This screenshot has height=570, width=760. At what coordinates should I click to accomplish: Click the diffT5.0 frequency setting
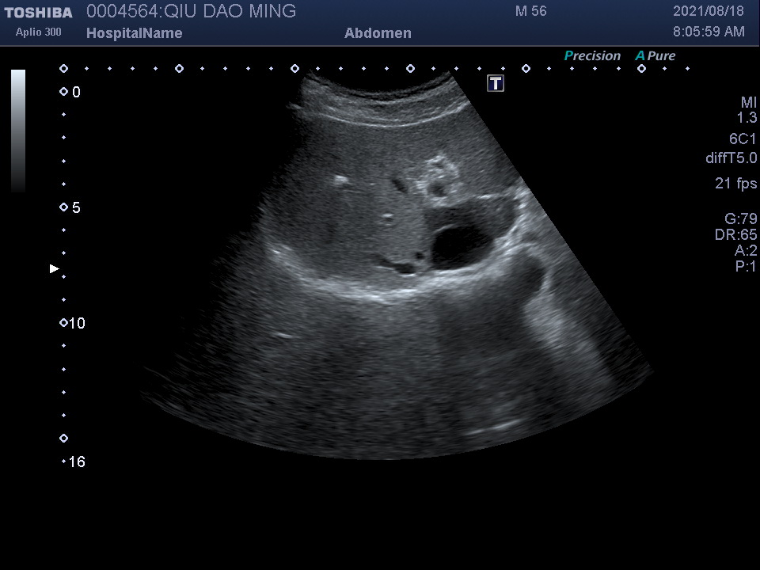(731, 158)
